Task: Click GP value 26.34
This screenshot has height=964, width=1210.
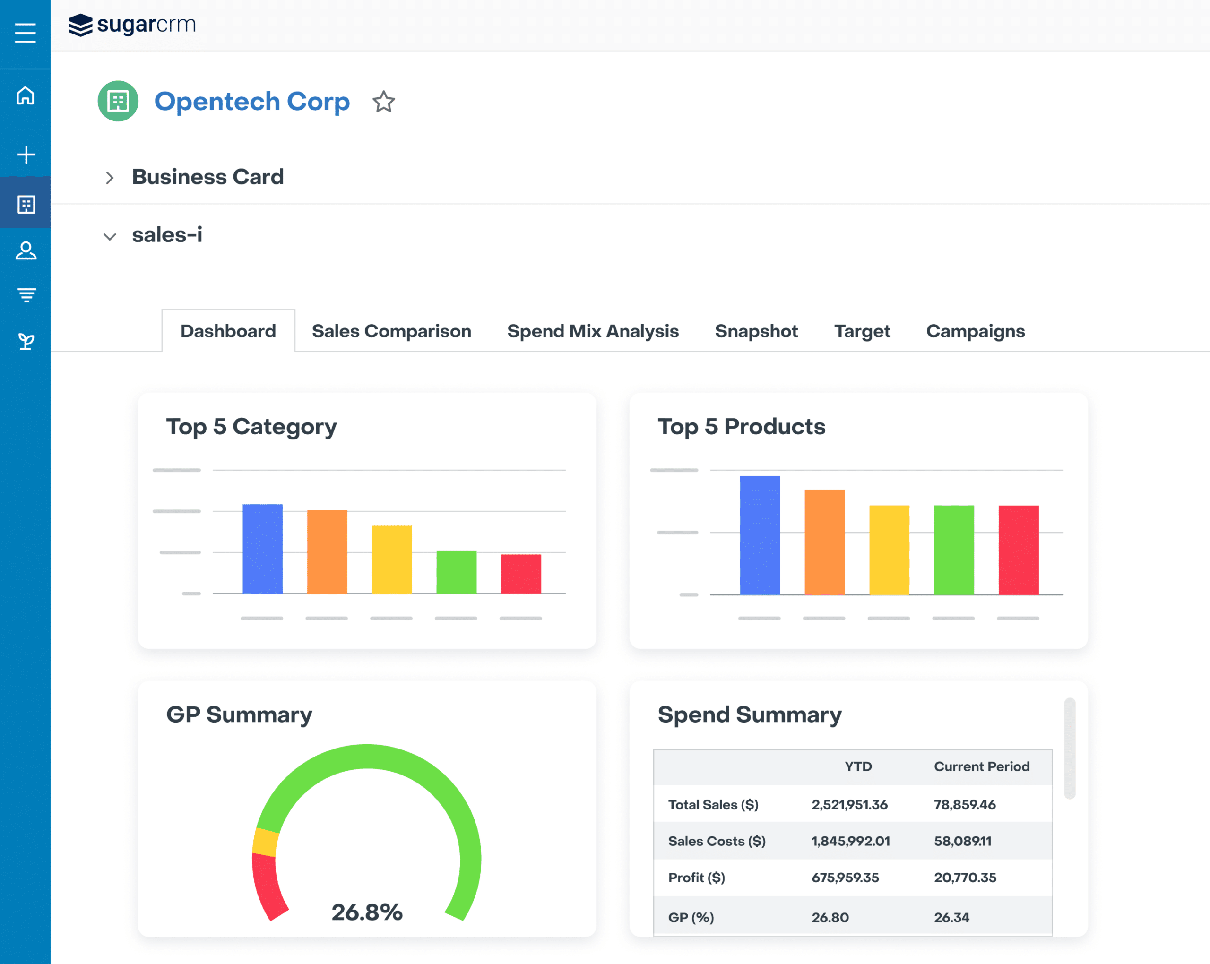Action: (x=951, y=917)
